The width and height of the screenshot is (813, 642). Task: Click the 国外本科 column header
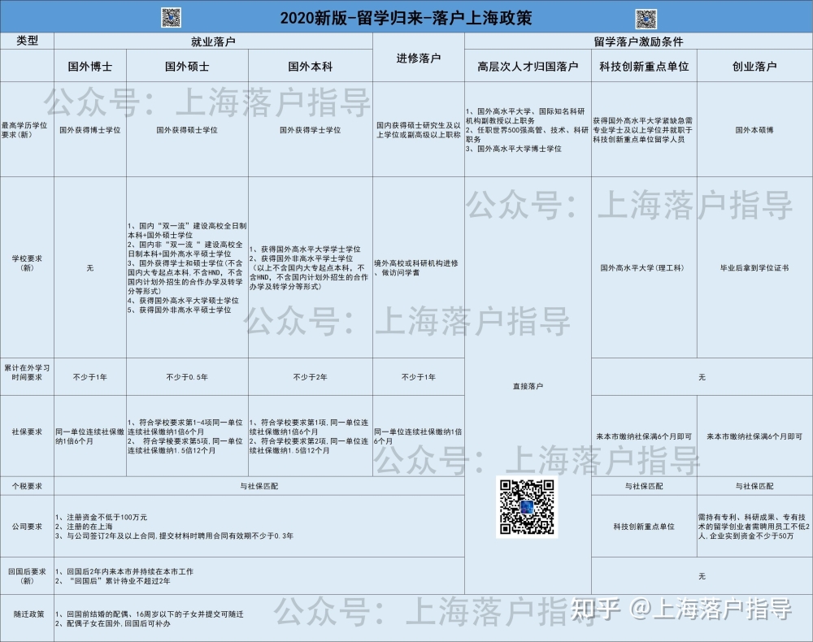tap(310, 66)
